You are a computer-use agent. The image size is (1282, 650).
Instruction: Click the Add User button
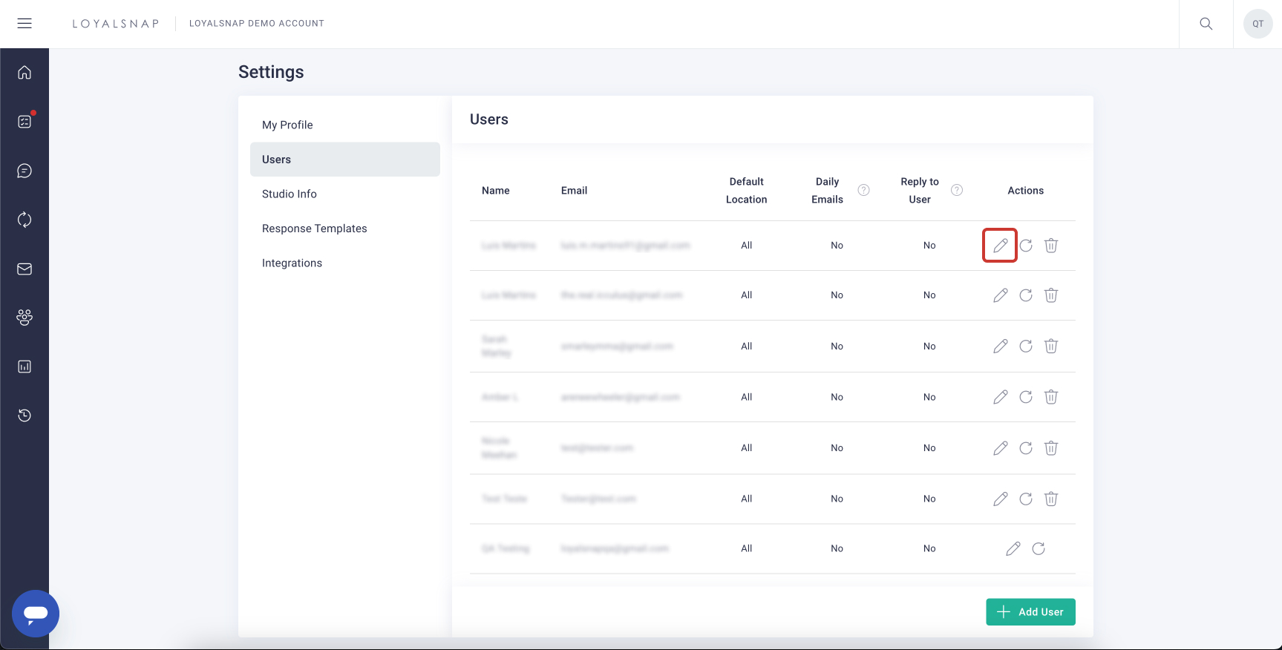pyautogui.click(x=1030, y=612)
